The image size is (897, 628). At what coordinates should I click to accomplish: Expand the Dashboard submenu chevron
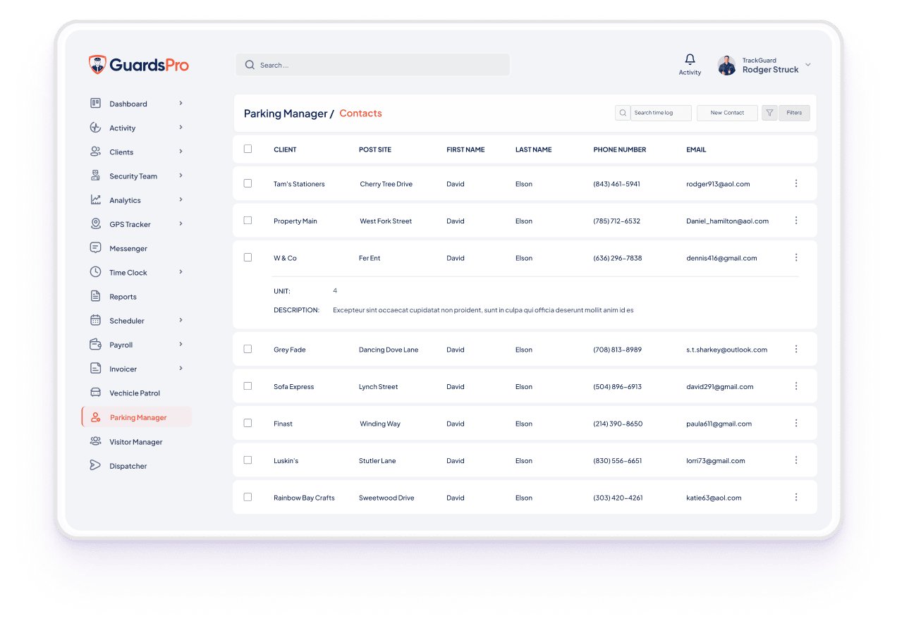tap(181, 103)
